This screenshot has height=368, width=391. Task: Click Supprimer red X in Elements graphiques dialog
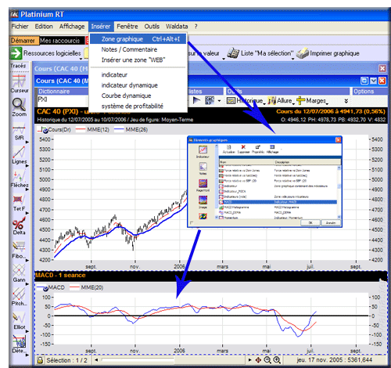[x=243, y=149]
